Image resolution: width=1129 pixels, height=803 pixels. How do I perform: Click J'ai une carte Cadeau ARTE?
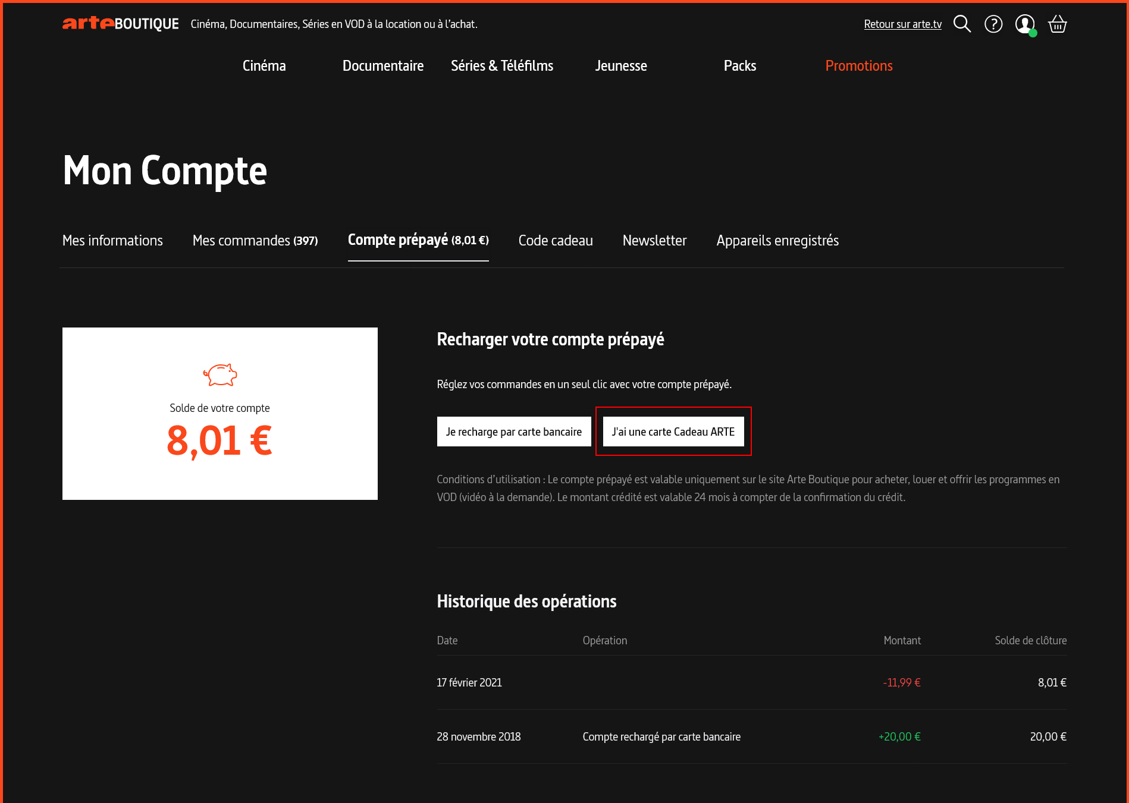click(x=673, y=432)
